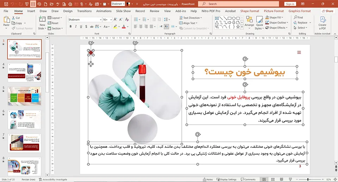Select the star shape in shapes gallery
The height and width of the screenshot is (182, 338).
coord(238,27)
